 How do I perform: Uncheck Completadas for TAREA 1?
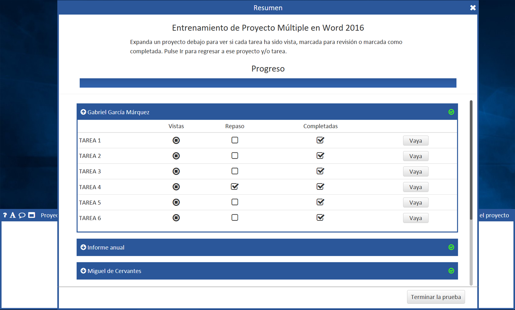(x=320, y=140)
